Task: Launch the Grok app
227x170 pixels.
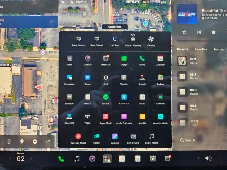Action: point(106,78)
